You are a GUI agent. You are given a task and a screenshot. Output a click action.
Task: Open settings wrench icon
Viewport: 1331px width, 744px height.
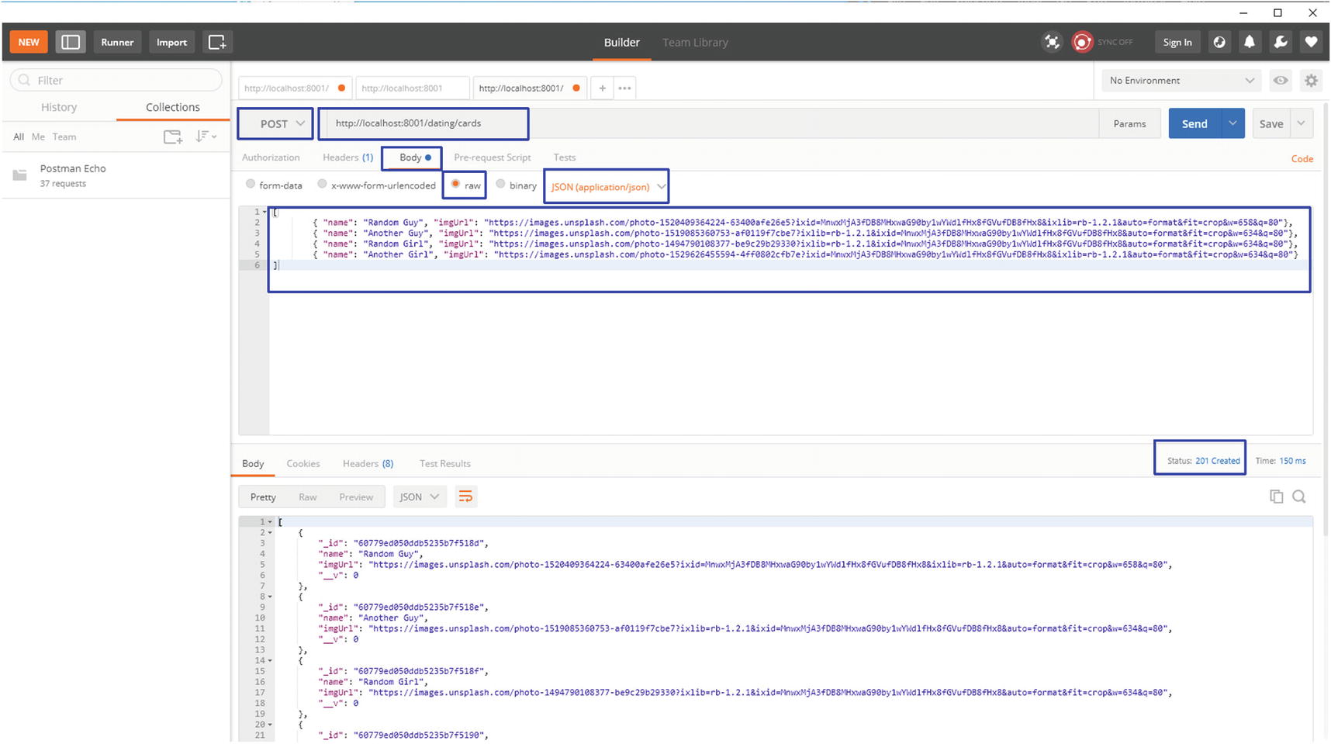pyautogui.click(x=1280, y=42)
